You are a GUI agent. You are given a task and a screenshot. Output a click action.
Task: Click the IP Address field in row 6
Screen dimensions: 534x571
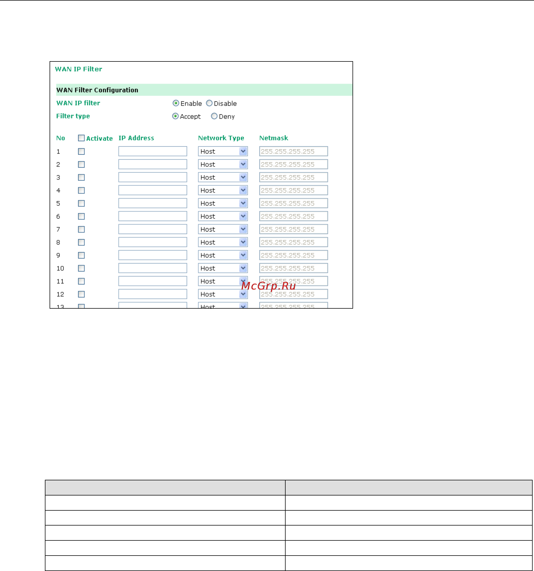click(153, 216)
